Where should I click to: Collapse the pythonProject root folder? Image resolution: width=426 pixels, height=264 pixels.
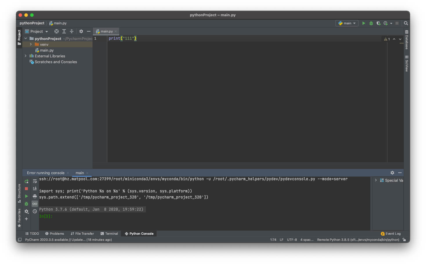click(x=26, y=39)
